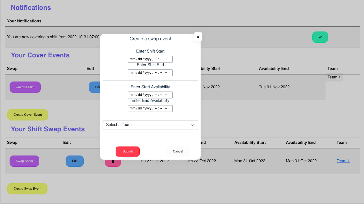The height and width of the screenshot is (204, 364).
Task: Cancel the create swap event dialog
Action: (178, 151)
